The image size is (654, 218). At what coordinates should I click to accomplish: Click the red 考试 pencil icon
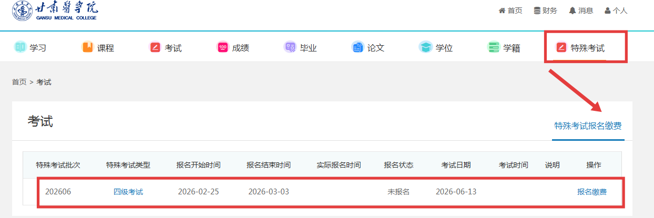155,47
